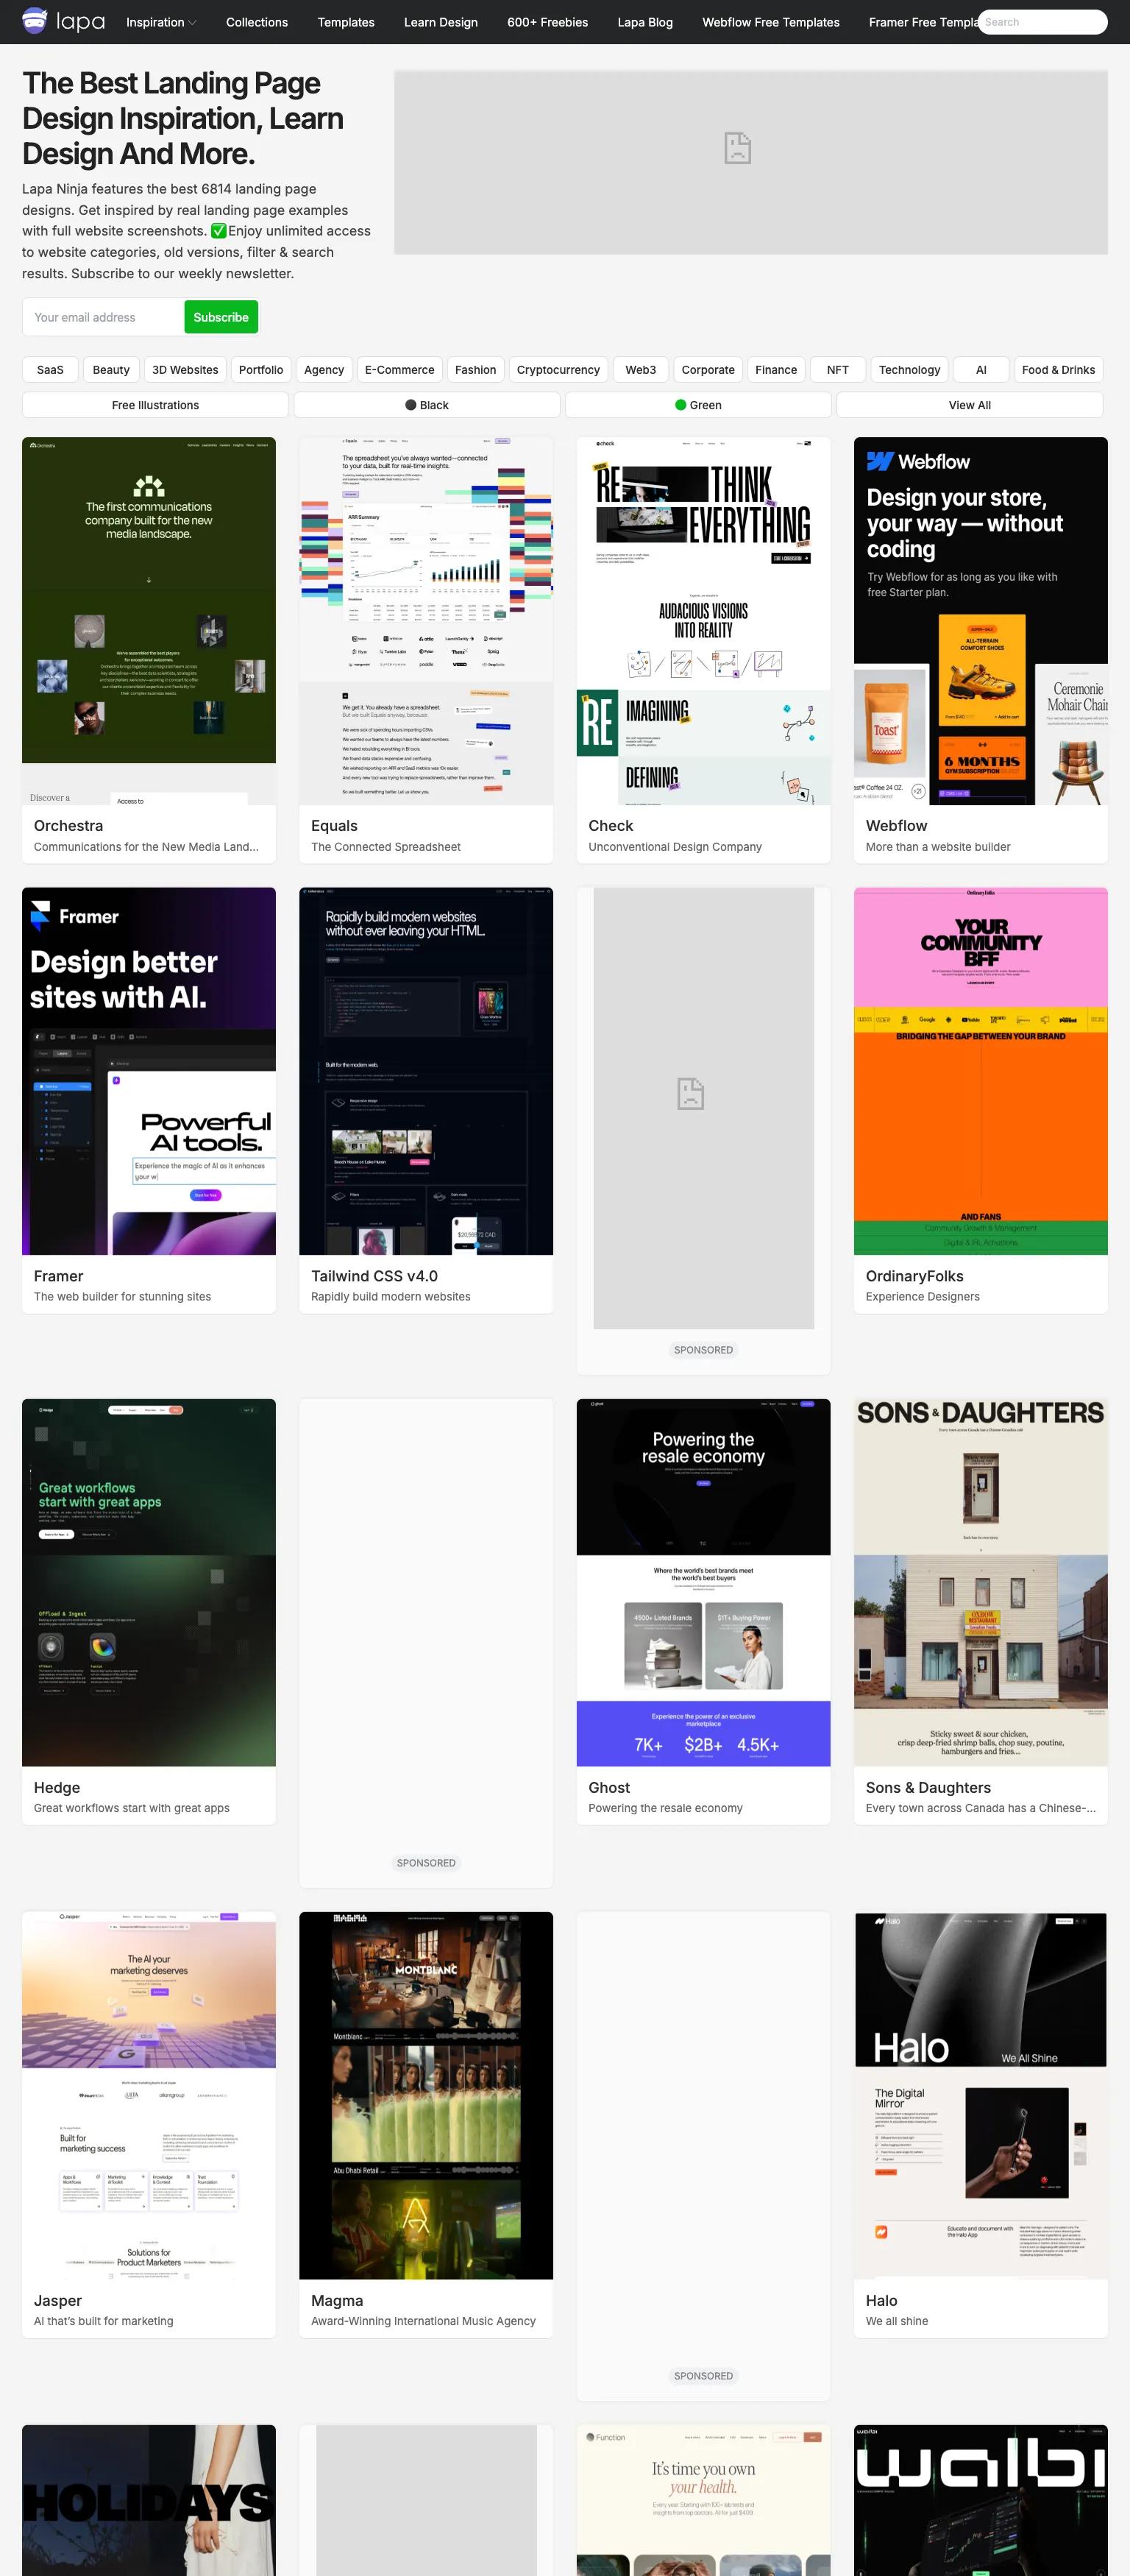Open the Halo thumbnail
Screen dimensions: 1130x2576
pyautogui.click(x=981, y=2096)
